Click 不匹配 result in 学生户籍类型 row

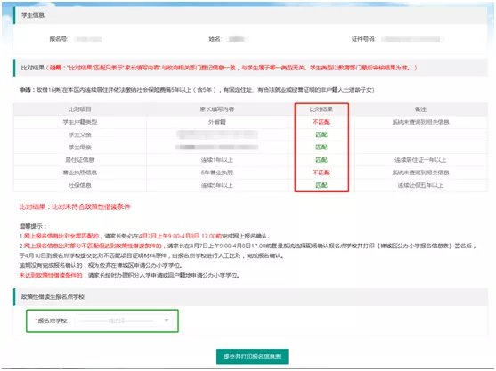point(321,122)
